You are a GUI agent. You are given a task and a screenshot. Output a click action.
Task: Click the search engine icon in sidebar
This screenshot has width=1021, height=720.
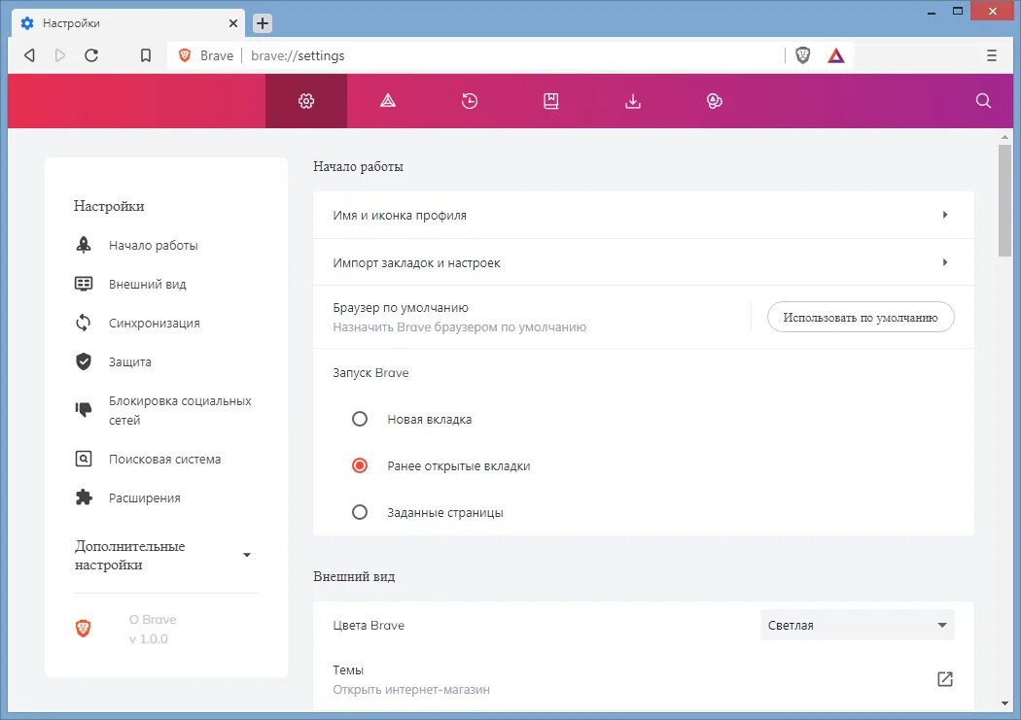84,459
